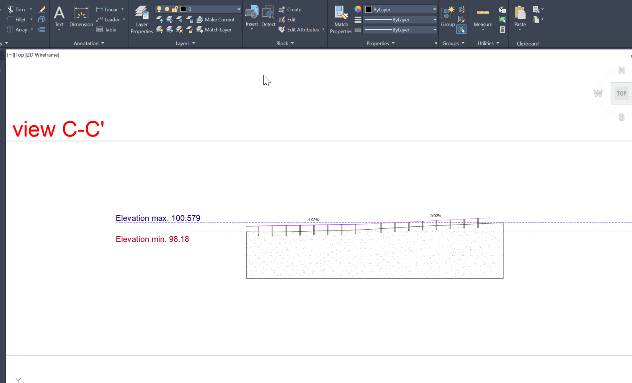Image resolution: width=632 pixels, height=383 pixels.
Task: Click Thaw All Layers icon
Action: point(179,29)
